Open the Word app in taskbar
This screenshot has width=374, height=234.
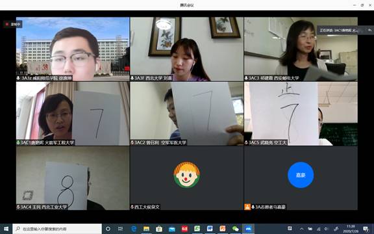[x=210, y=229]
